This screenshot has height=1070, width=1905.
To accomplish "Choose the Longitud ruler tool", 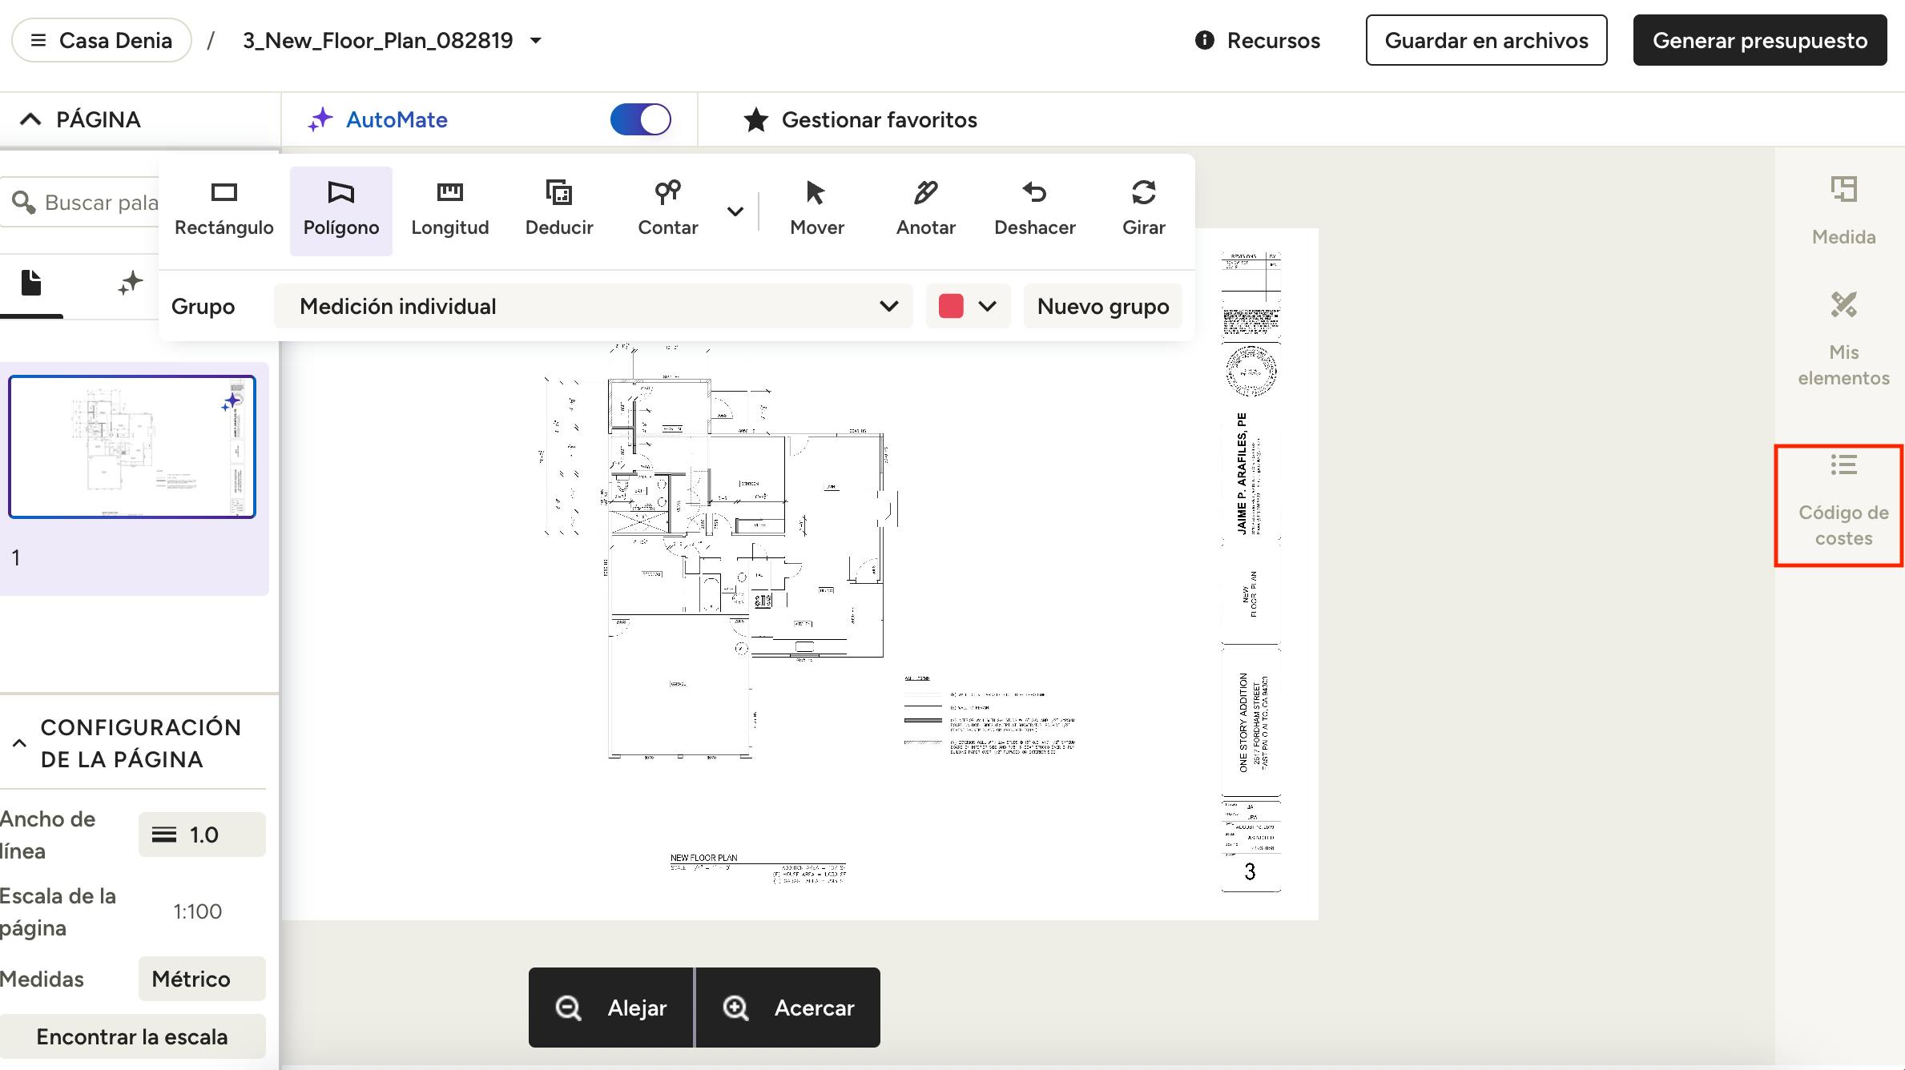I will pyautogui.click(x=450, y=211).
